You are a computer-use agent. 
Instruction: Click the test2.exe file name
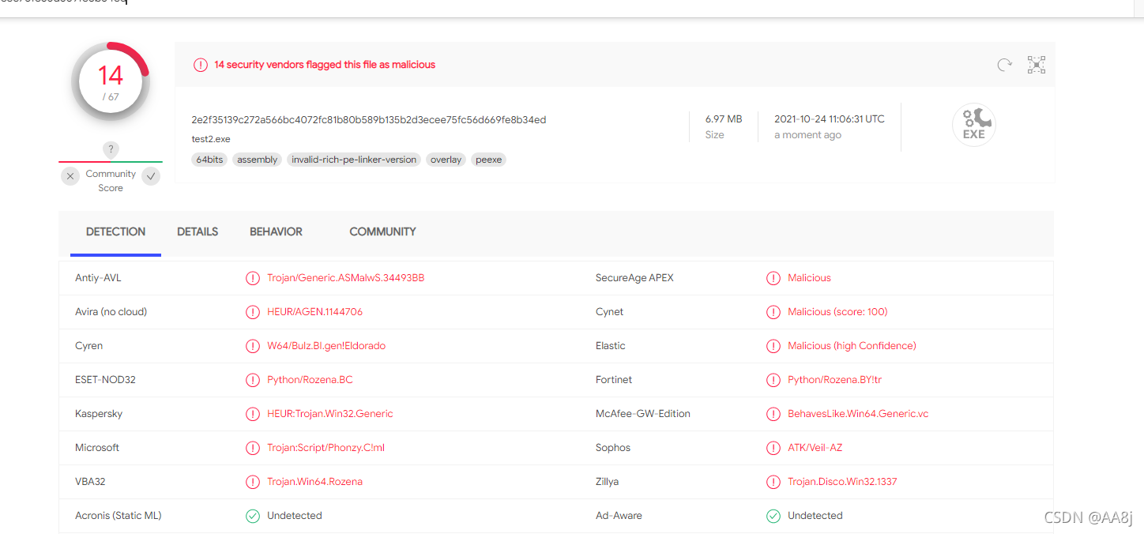click(x=211, y=139)
